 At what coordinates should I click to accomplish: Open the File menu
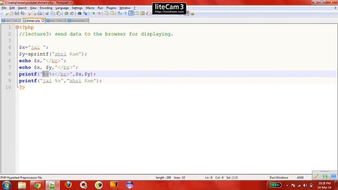point(4,8)
